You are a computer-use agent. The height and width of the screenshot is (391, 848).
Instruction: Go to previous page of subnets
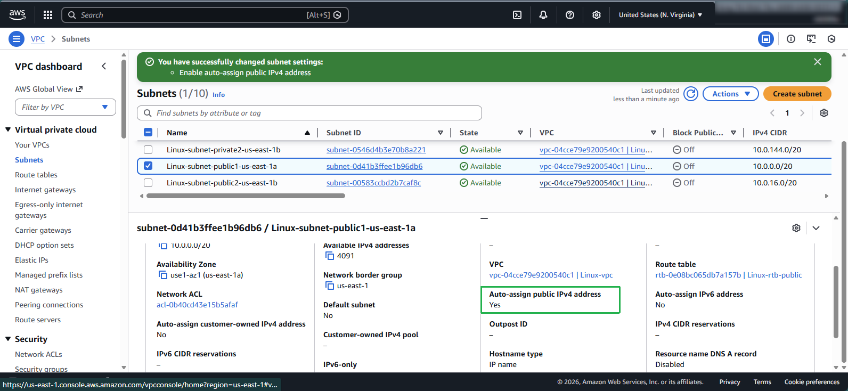[x=772, y=113]
